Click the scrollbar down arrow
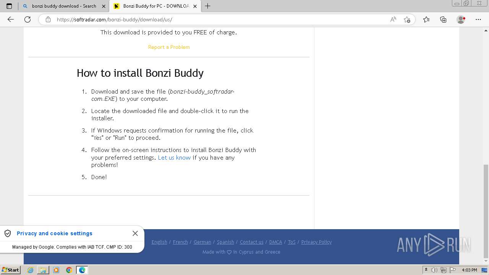The width and height of the screenshot is (489, 275). 486,262
